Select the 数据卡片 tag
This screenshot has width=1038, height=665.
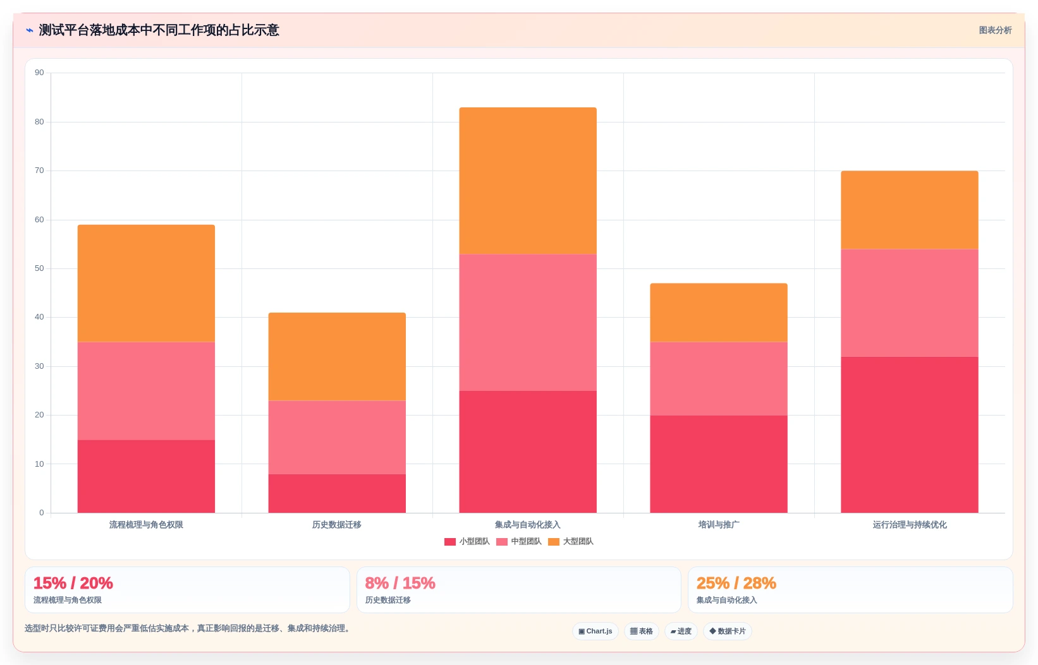pos(728,631)
